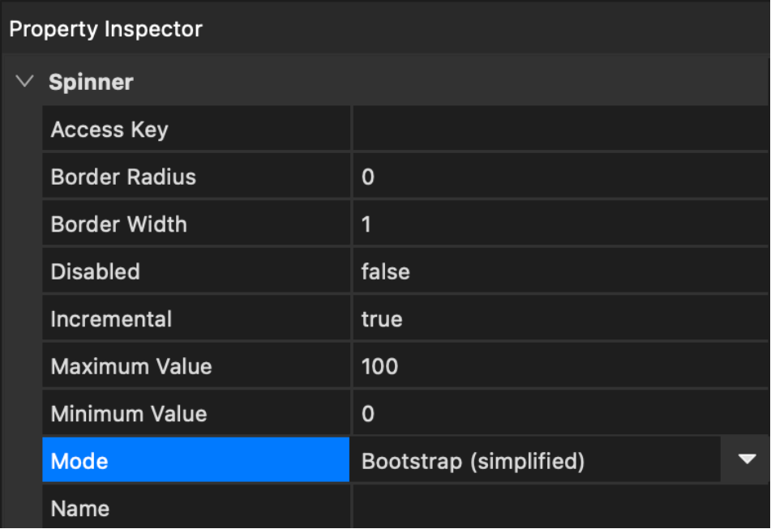The width and height of the screenshot is (771, 529).
Task: Click the Minimum Value field showing 0
Action: pyautogui.click(x=559, y=414)
